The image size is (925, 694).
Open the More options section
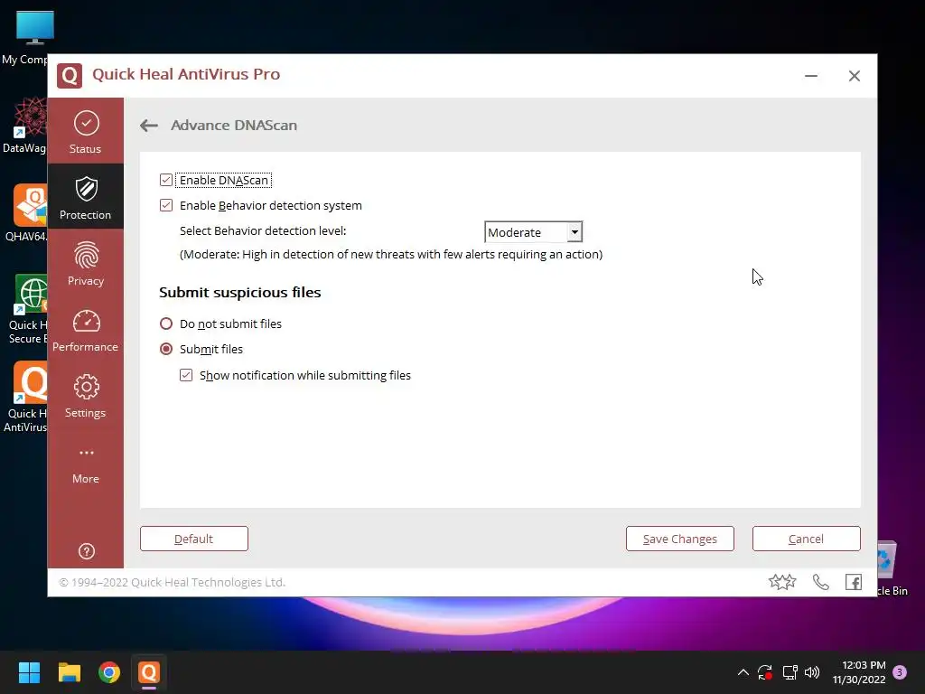pyautogui.click(x=86, y=465)
